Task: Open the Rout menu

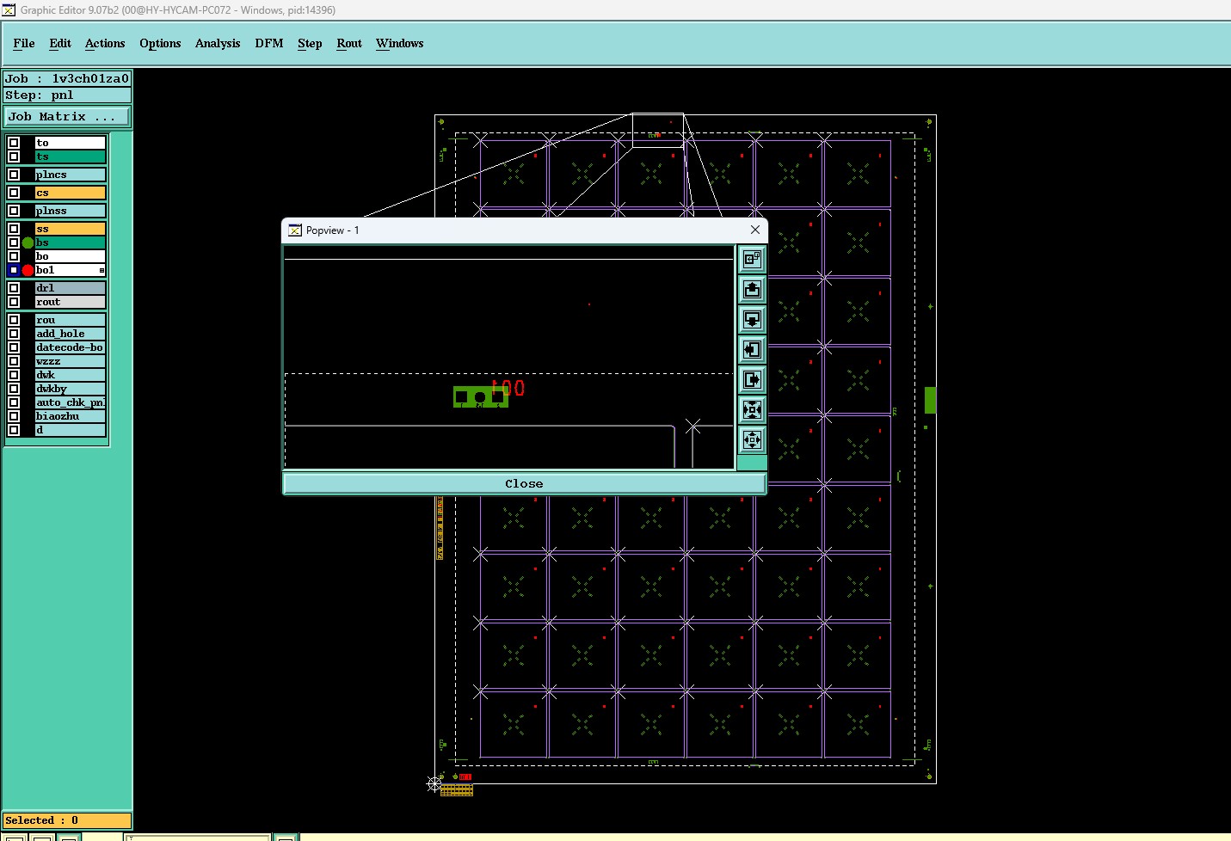Action: point(349,43)
